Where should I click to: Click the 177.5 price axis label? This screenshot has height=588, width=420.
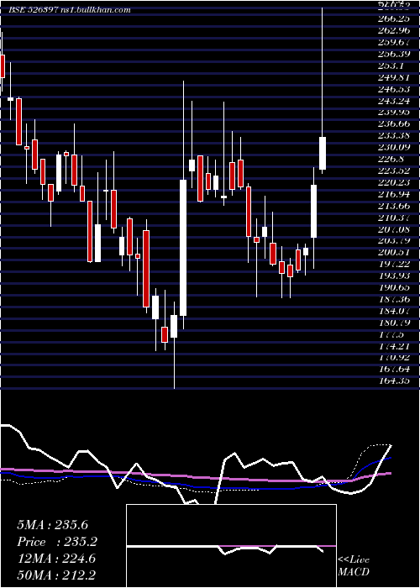click(x=391, y=334)
